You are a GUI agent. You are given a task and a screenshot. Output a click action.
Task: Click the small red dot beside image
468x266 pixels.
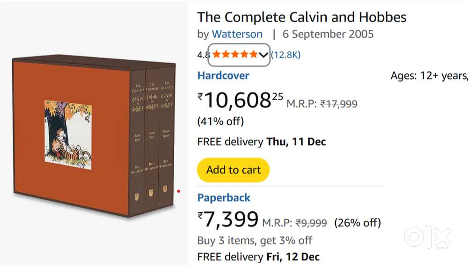[178, 191]
